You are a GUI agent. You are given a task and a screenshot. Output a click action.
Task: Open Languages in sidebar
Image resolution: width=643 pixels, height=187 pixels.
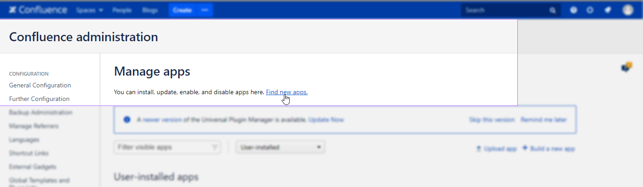(24, 139)
